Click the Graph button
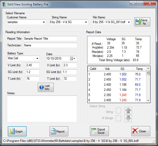The image size is (158, 146). (x=17, y=131)
